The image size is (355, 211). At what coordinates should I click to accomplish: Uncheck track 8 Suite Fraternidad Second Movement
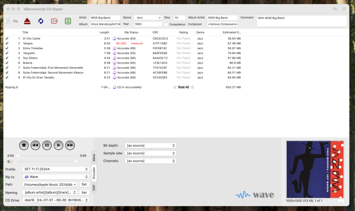(7, 73)
